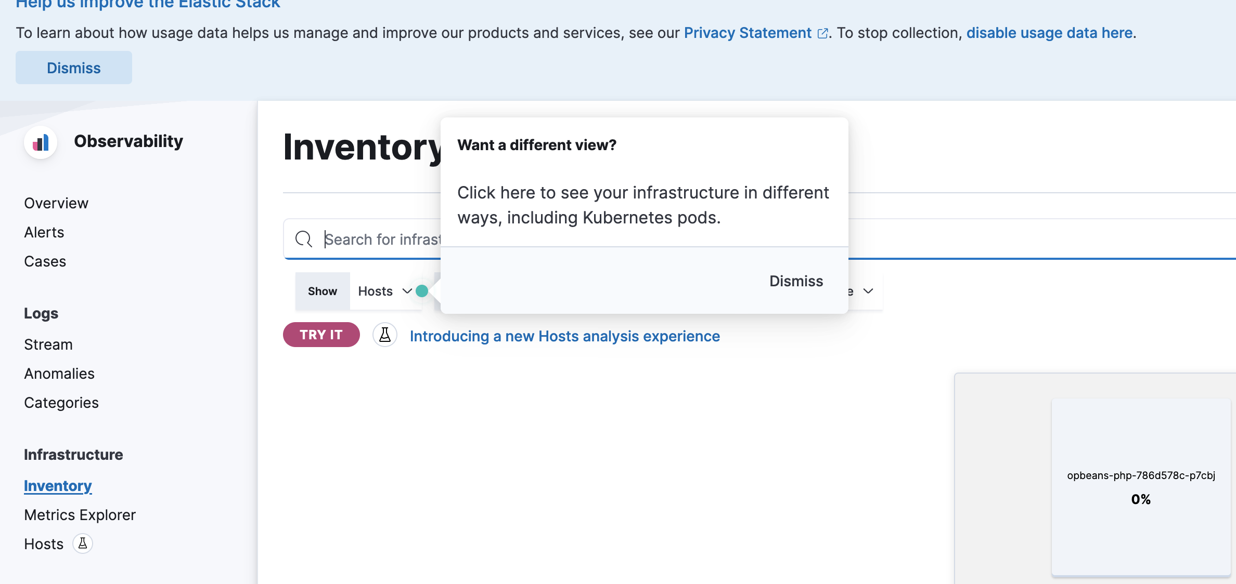Open the Privacy Statement link
The image size is (1236, 584).
748,33
